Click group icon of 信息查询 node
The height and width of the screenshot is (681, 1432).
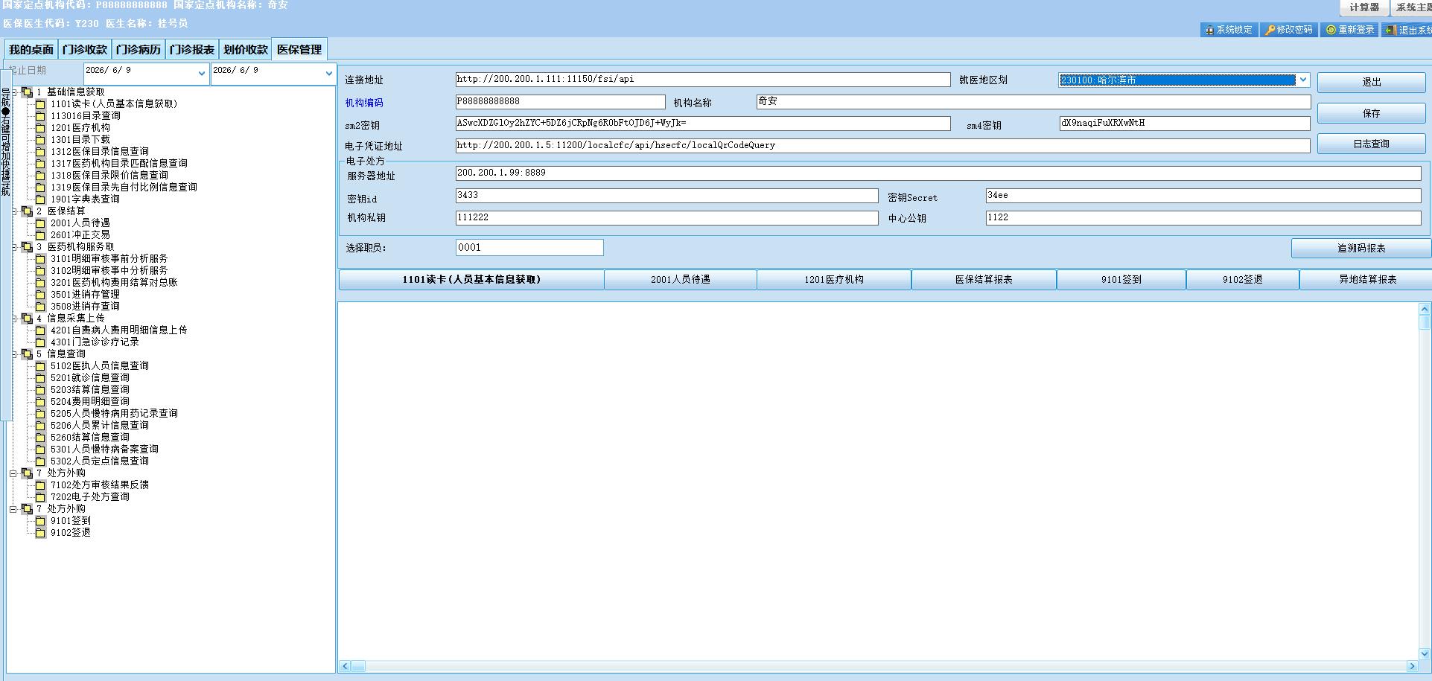click(27, 354)
